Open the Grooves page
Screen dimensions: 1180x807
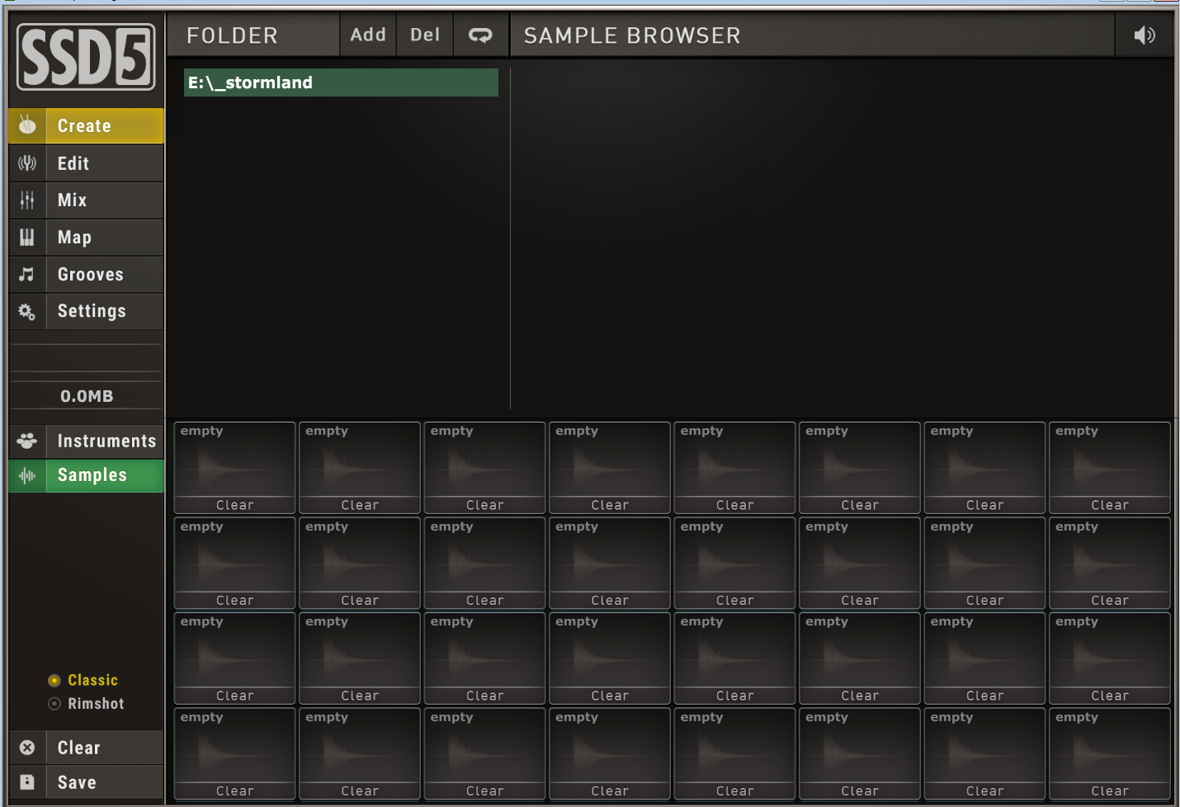pyautogui.click(x=87, y=275)
